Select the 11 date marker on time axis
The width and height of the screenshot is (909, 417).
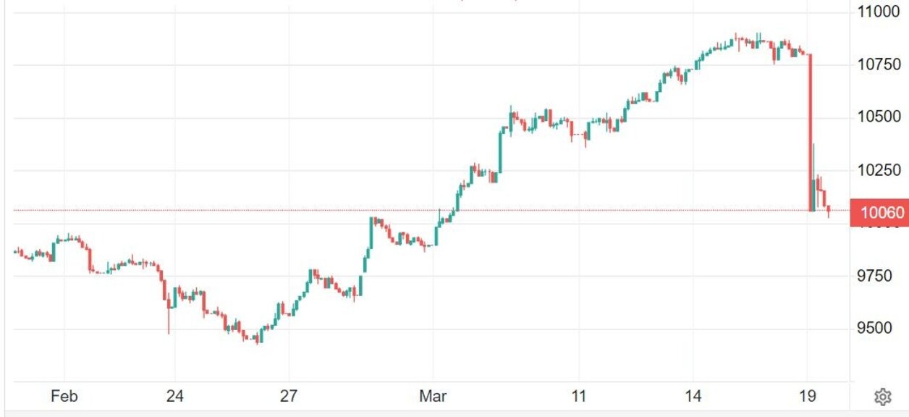[578, 396]
